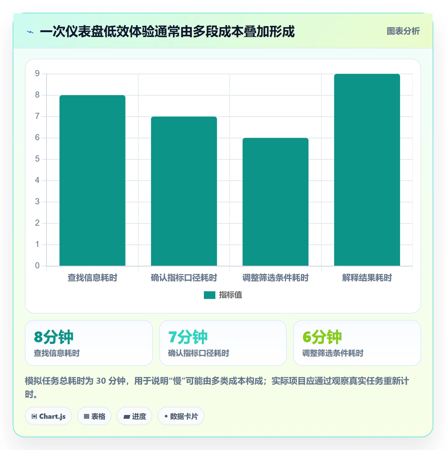The height and width of the screenshot is (450, 446).
Task: Click the x-axis label 确认指标口径耗时
Action: click(x=184, y=278)
